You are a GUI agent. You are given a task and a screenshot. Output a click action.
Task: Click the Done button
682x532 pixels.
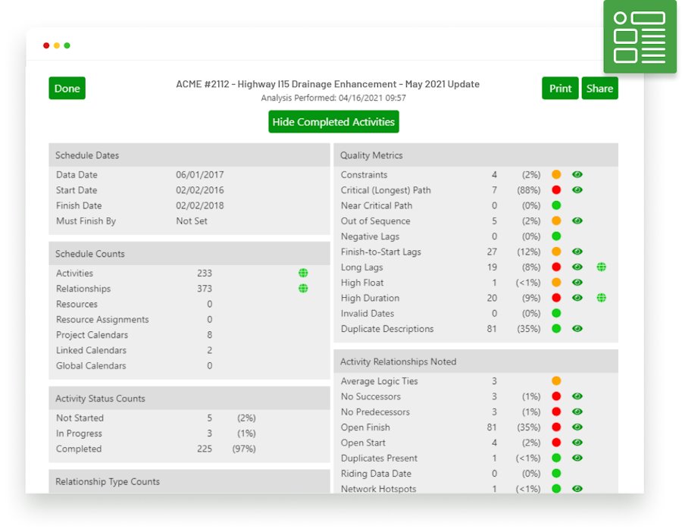(67, 88)
